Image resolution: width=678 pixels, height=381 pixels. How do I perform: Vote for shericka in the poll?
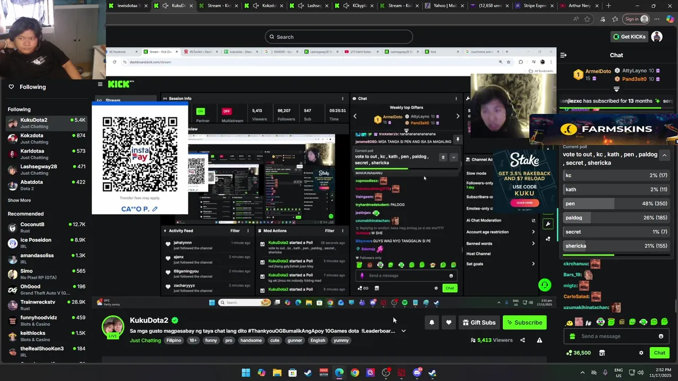(x=617, y=246)
